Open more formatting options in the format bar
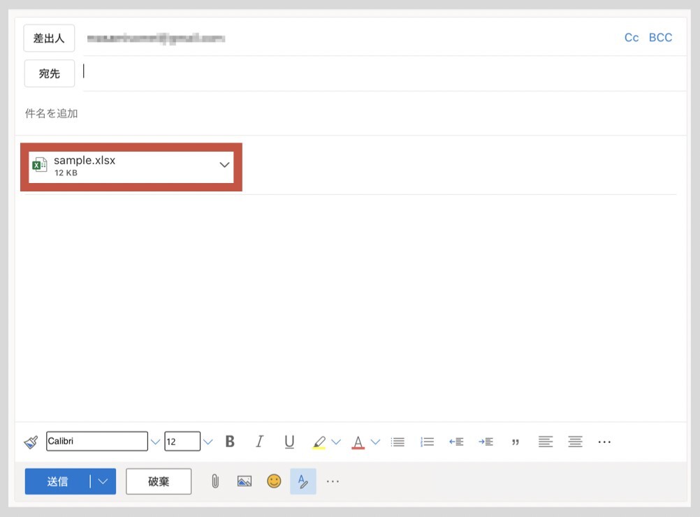Screen dimensions: 700x517 [604, 442]
